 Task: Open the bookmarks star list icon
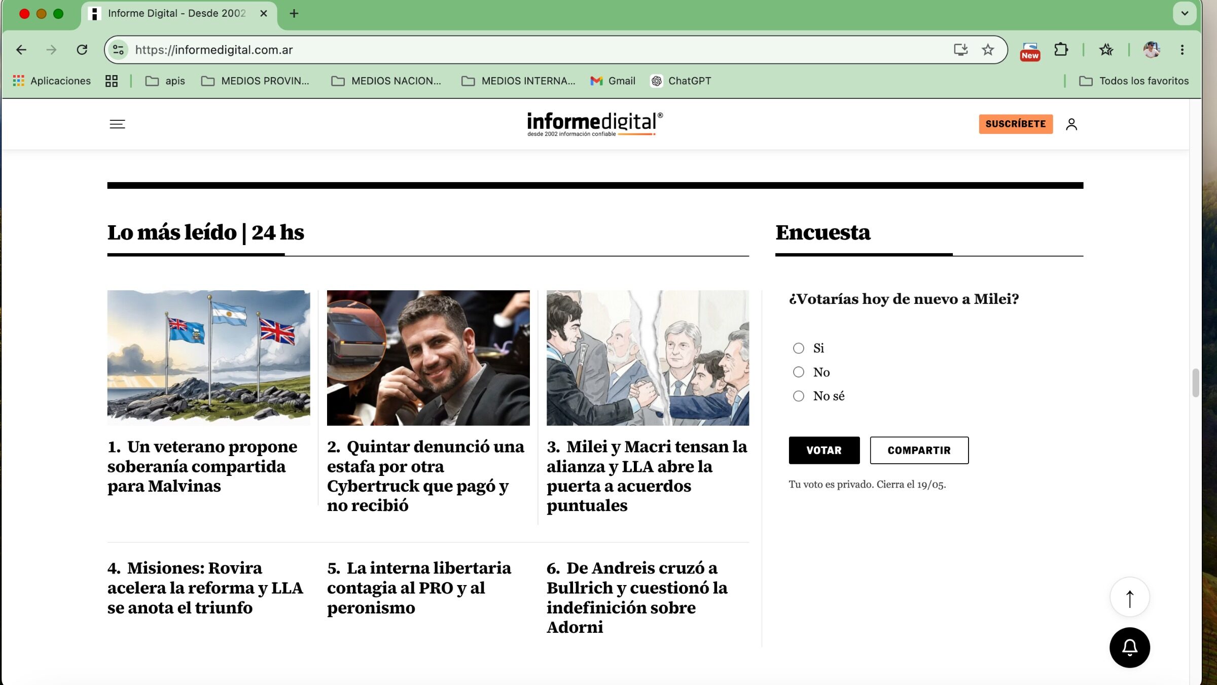point(1106,50)
